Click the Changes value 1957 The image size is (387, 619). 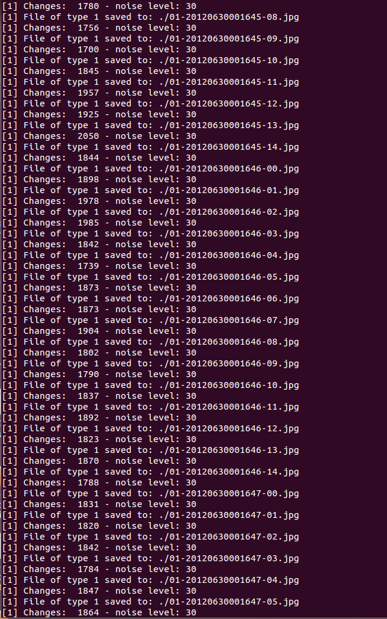pos(88,93)
